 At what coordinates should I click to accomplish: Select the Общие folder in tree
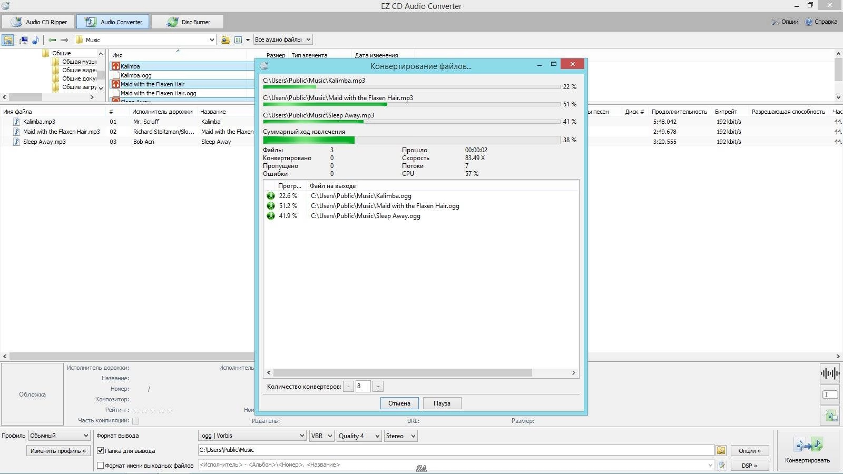(x=61, y=53)
